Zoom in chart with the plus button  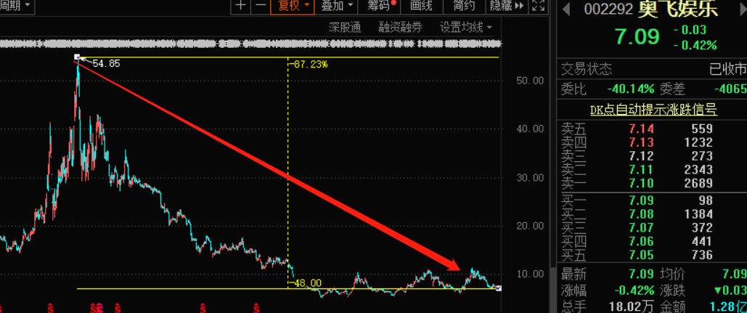coord(241,6)
